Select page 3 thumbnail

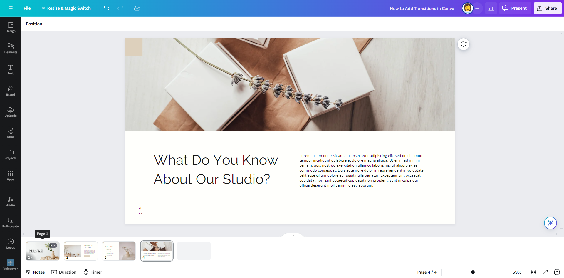(x=119, y=251)
